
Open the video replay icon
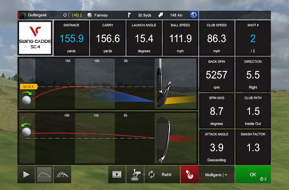pyautogui.click(x=117, y=174)
